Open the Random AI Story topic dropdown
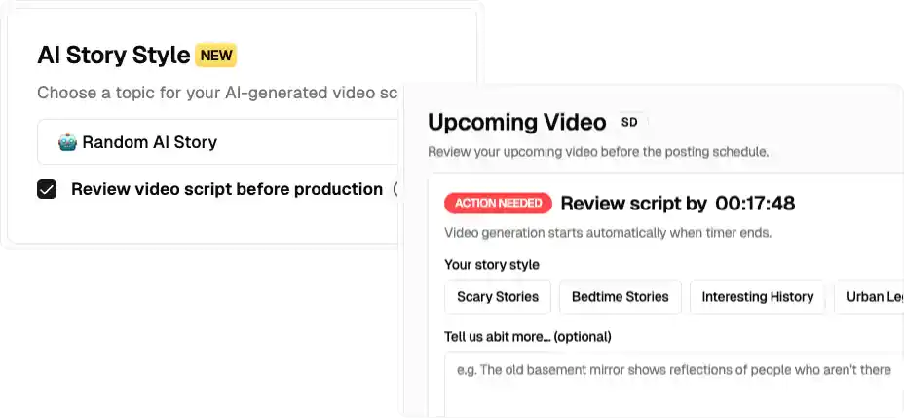The image size is (904, 418). (219, 142)
